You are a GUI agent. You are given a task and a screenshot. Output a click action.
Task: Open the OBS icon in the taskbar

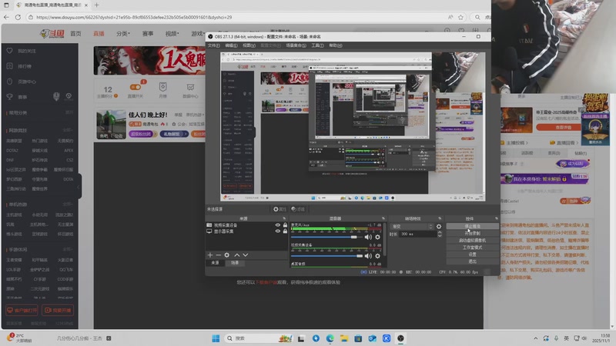tap(400, 338)
